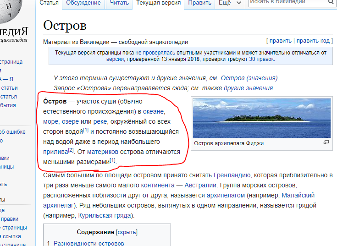Follow the материков link
The image size is (337, 246).
103,152
